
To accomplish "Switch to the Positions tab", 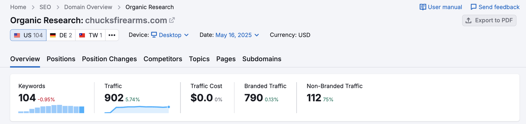I will click(61, 59).
